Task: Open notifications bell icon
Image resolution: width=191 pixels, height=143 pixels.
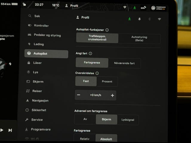Action: click(x=139, y=19)
